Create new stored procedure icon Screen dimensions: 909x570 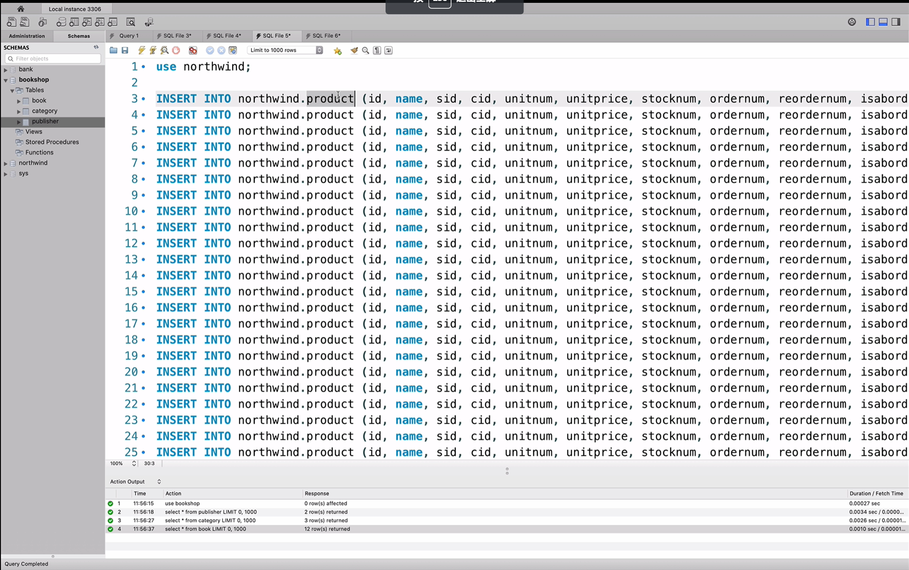coord(100,22)
